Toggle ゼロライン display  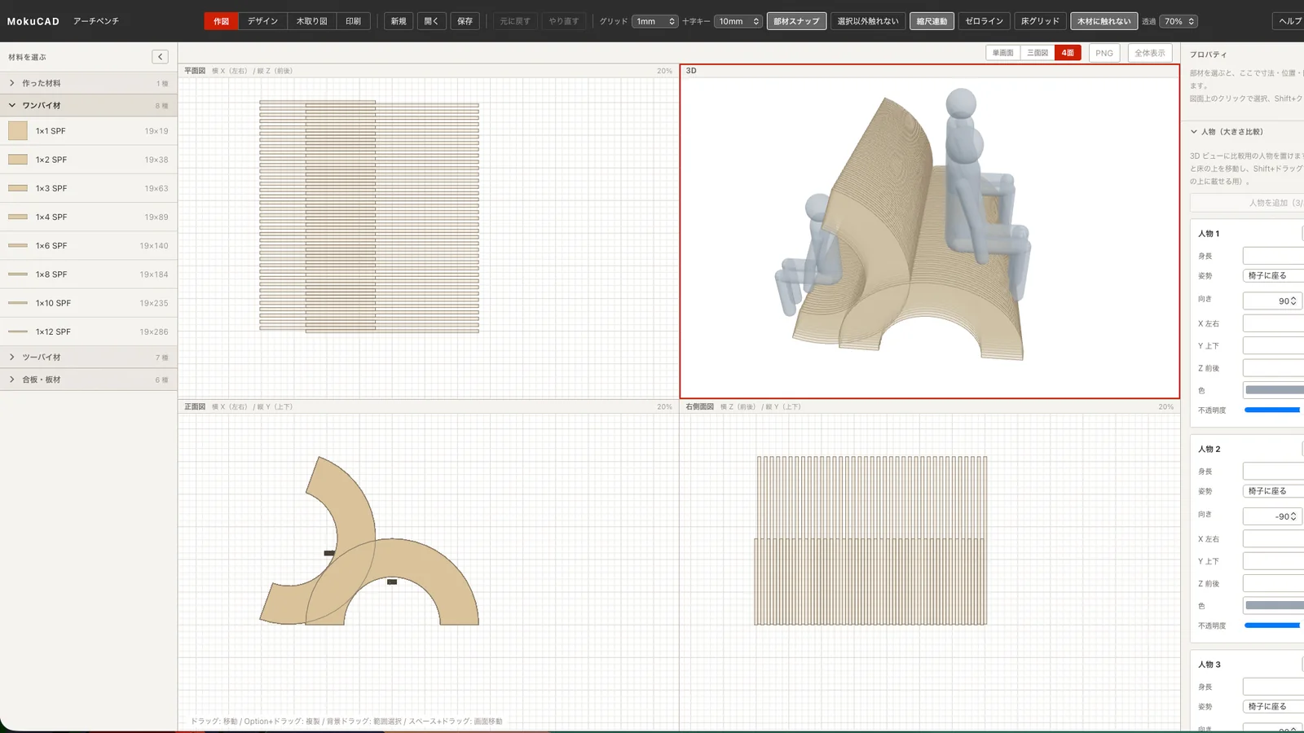pyautogui.click(x=984, y=21)
